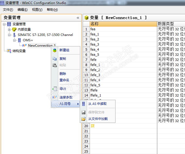The width and height of the screenshot is (185, 154).
Task: Select 保存到文件 in the submenu
Action: (98, 112)
